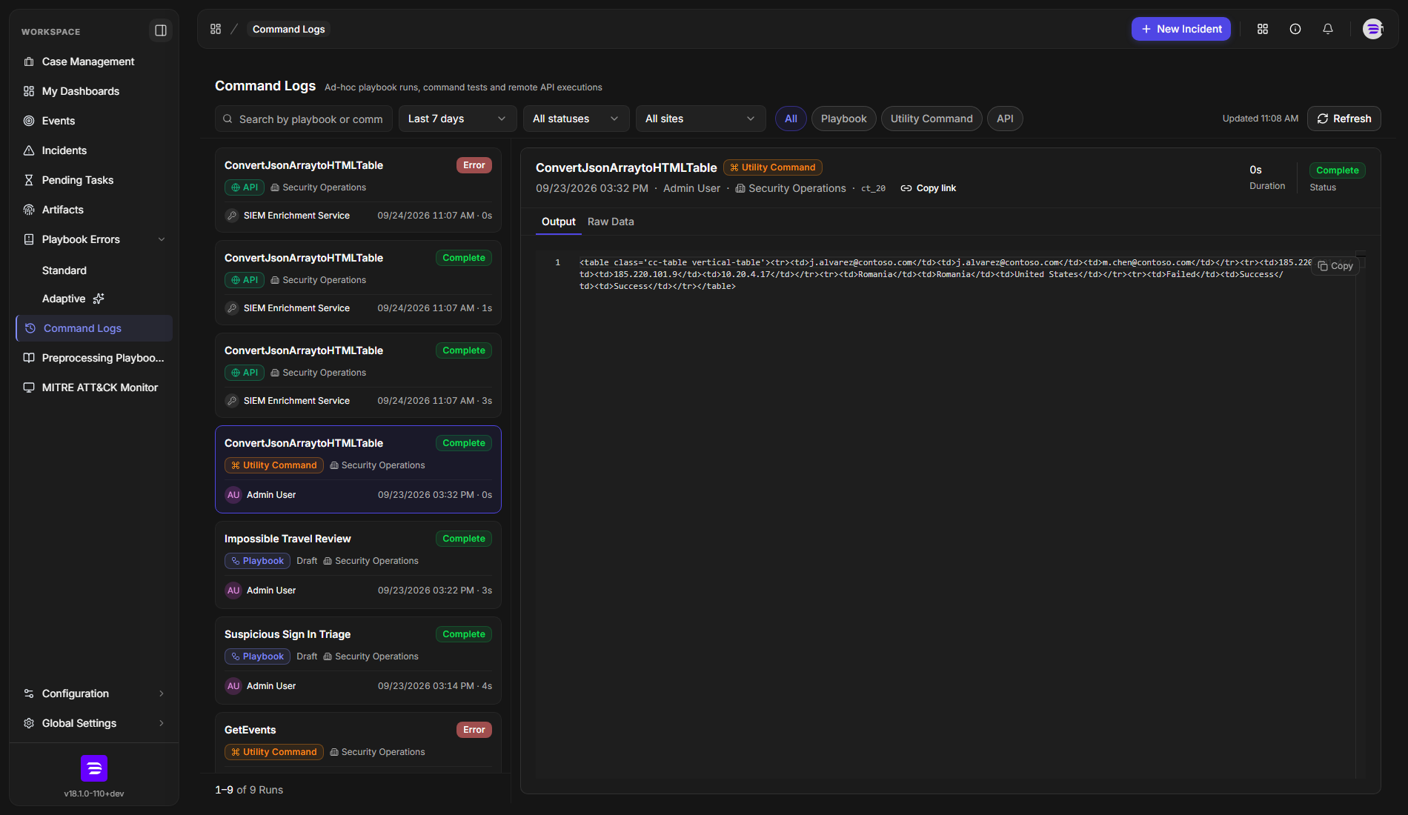Click the info circle icon in top bar

point(1295,29)
